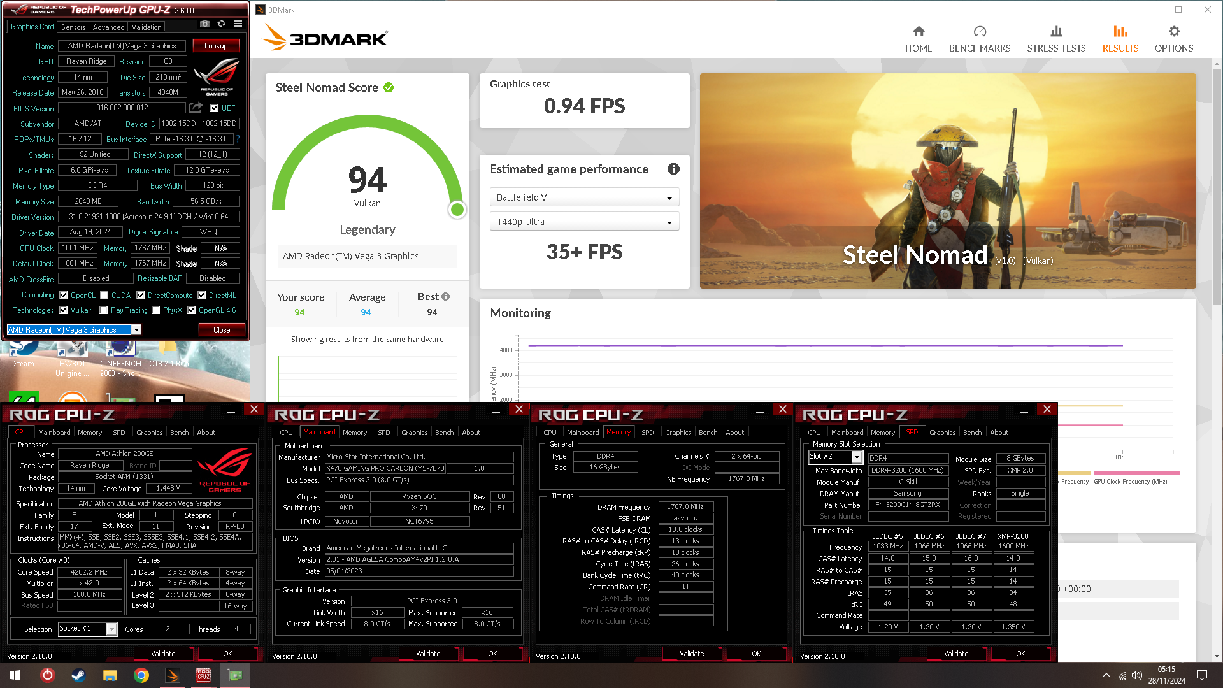Switch to 3DMark in the taskbar
The width and height of the screenshot is (1223, 688).
[172, 675]
